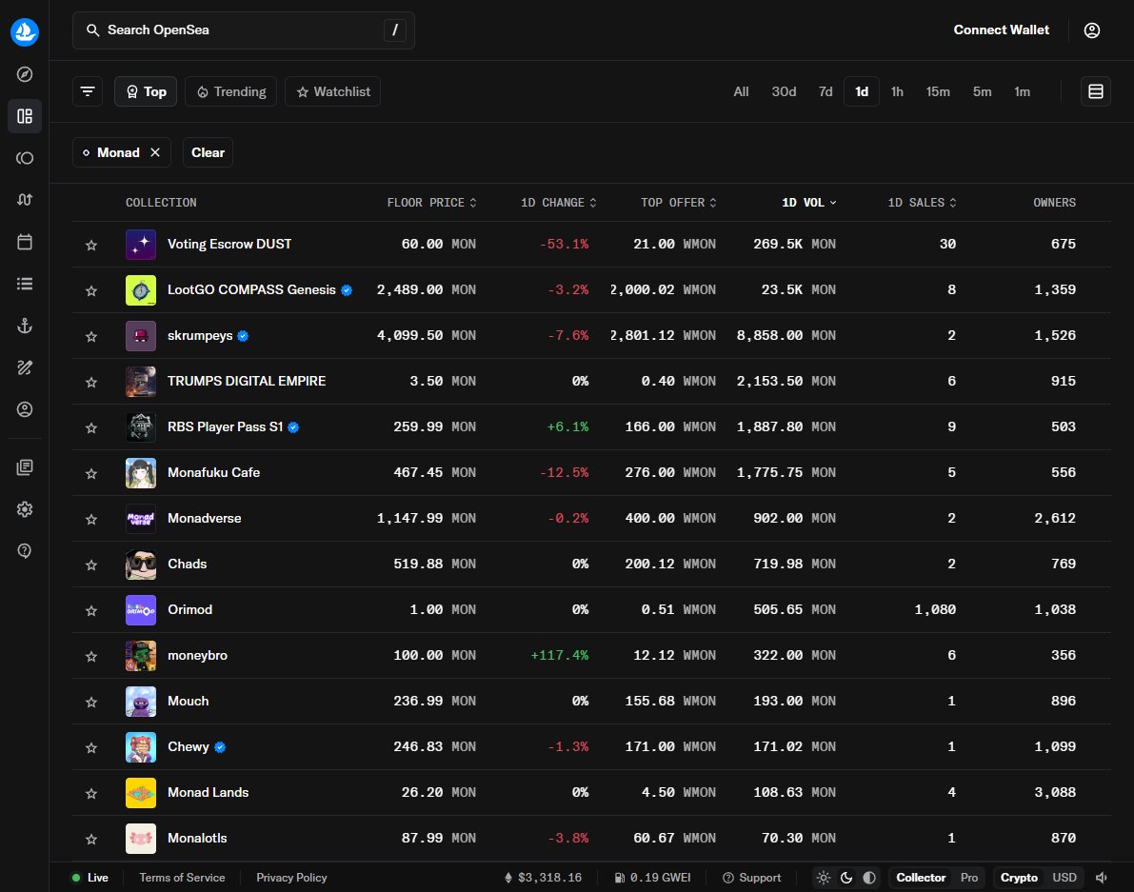Viewport: 1134px width, 892px height.
Task: Switch to the Watchlist tab
Action: (x=332, y=91)
